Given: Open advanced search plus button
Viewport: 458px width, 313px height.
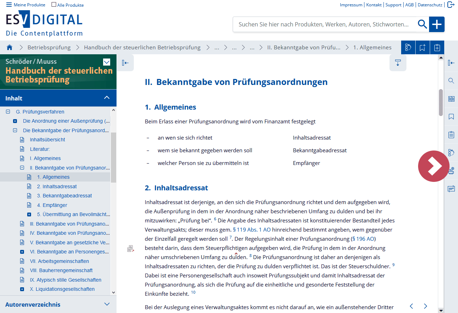Looking at the screenshot, I should [437, 24].
